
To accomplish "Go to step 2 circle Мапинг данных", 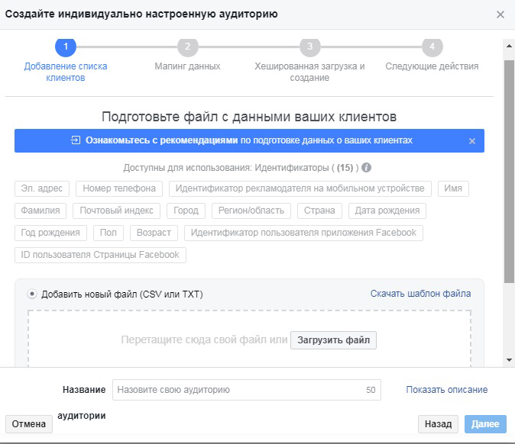I will [x=187, y=47].
